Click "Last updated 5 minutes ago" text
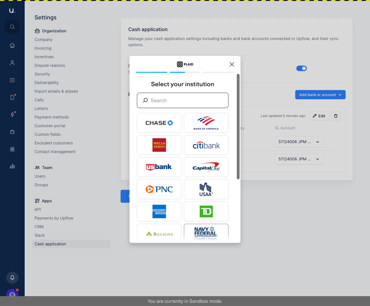The width and height of the screenshot is (370, 306). (x=283, y=116)
